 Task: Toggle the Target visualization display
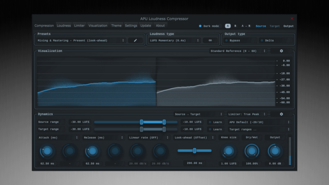pos(275,26)
